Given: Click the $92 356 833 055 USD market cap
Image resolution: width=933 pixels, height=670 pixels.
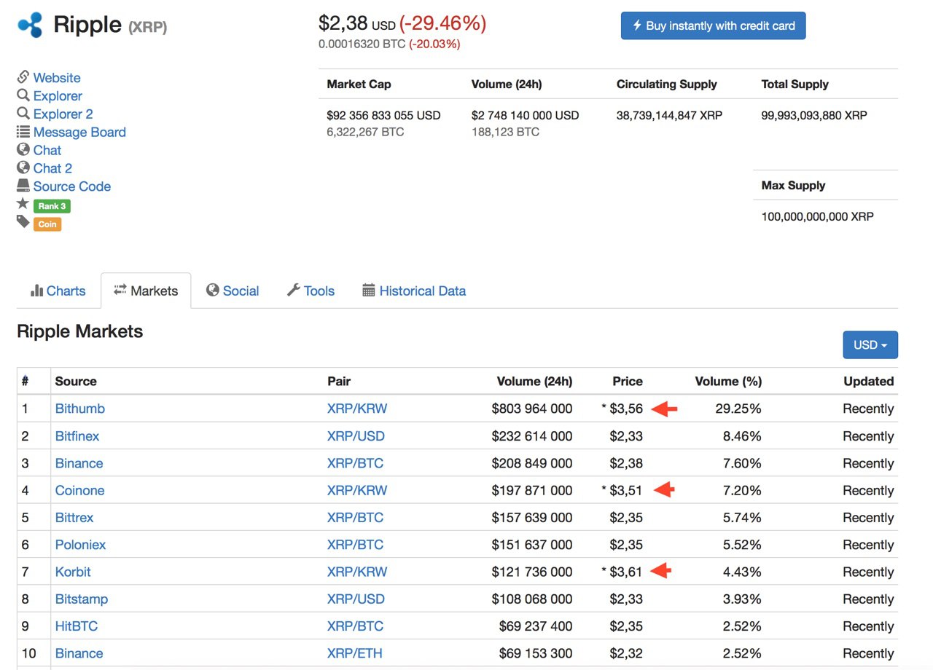Looking at the screenshot, I should click(x=384, y=115).
